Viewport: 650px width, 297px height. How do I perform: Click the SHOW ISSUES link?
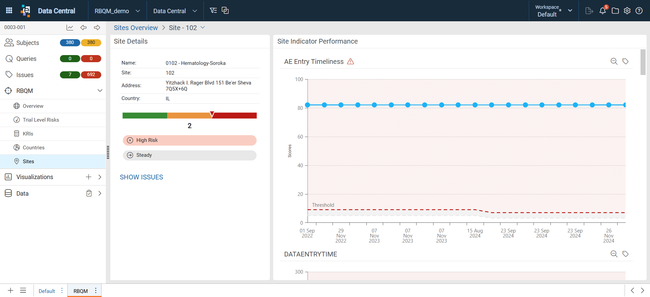[x=142, y=177]
